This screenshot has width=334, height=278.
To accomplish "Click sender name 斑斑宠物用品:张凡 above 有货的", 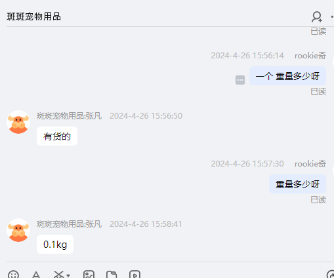I will point(69,116).
